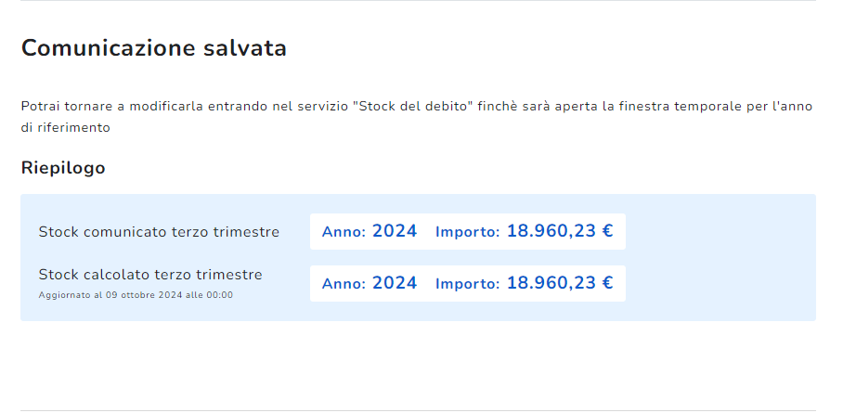Image resolution: width=856 pixels, height=413 pixels.
Task: Click "Importo:" label in Stock calcolato row
Action: coord(467,284)
